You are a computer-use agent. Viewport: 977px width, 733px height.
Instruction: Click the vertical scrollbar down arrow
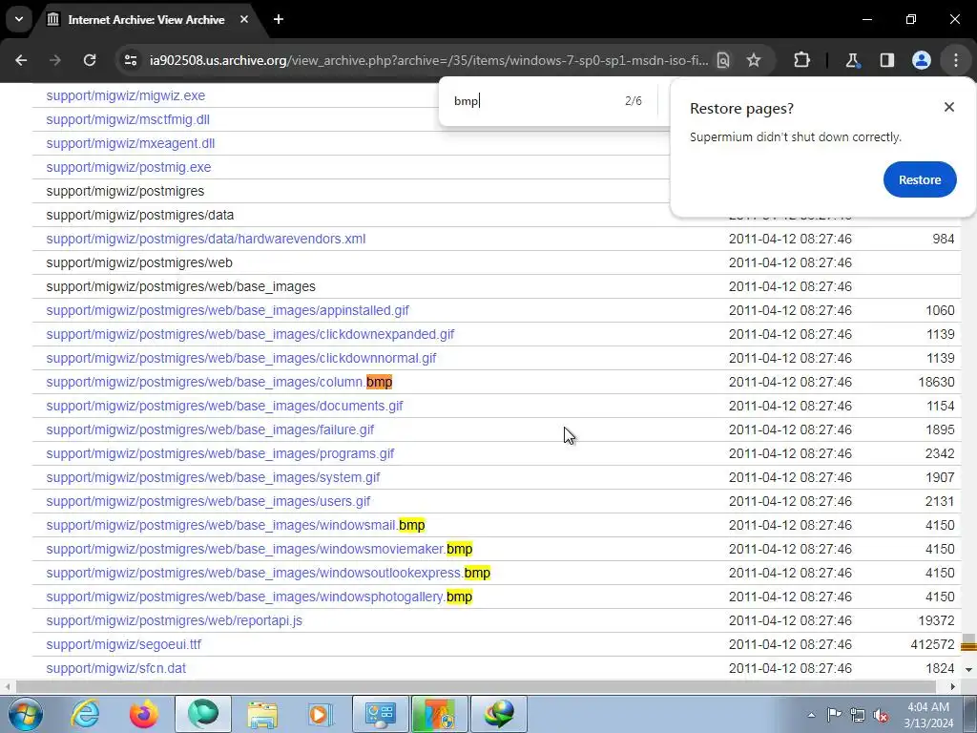969,669
